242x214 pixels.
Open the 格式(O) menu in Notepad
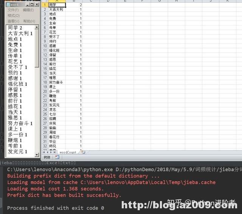coord(14,16)
